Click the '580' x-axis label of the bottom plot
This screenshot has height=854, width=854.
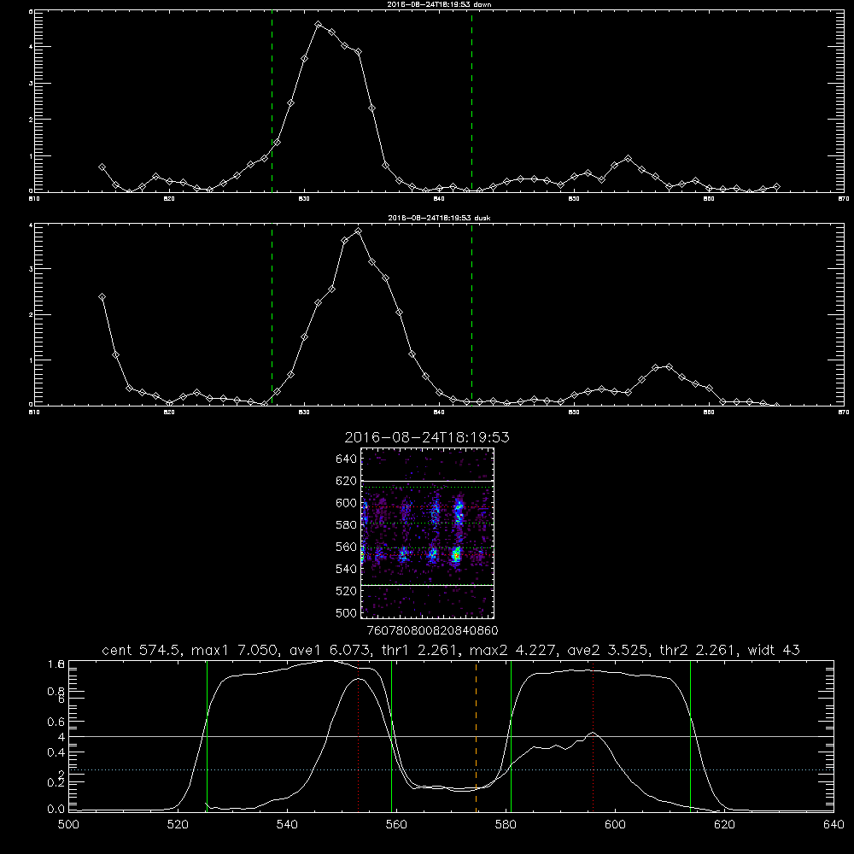[x=506, y=825]
